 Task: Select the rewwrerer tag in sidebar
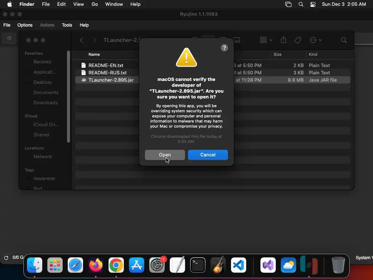[44, 179]
